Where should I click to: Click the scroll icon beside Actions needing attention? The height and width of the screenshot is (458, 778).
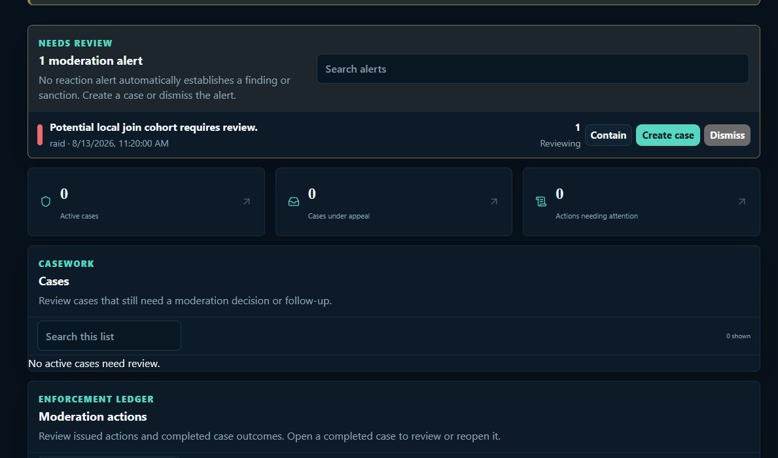[541, 202]
